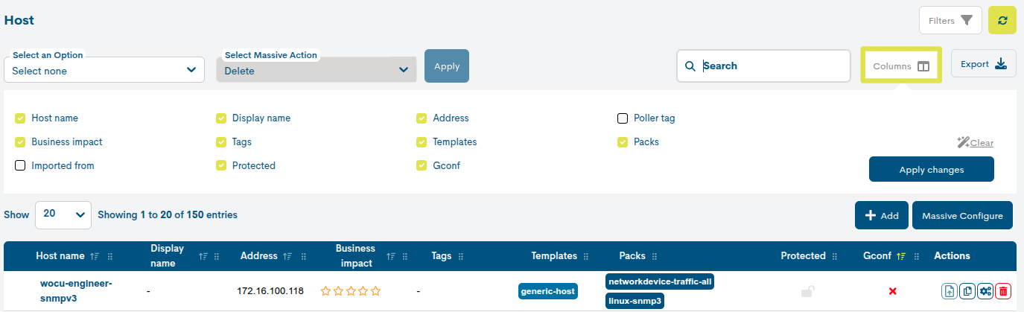Open the Select an Option dropdown
This screenshot has width=1024, height=312.
(x=104, y=70)
